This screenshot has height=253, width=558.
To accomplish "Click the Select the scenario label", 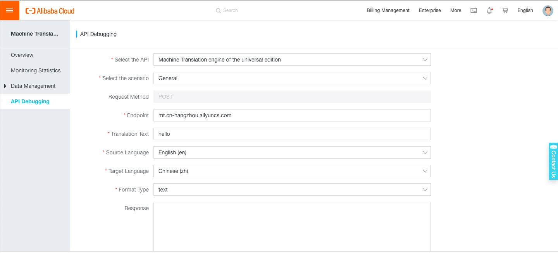I will tap(126, 78).
